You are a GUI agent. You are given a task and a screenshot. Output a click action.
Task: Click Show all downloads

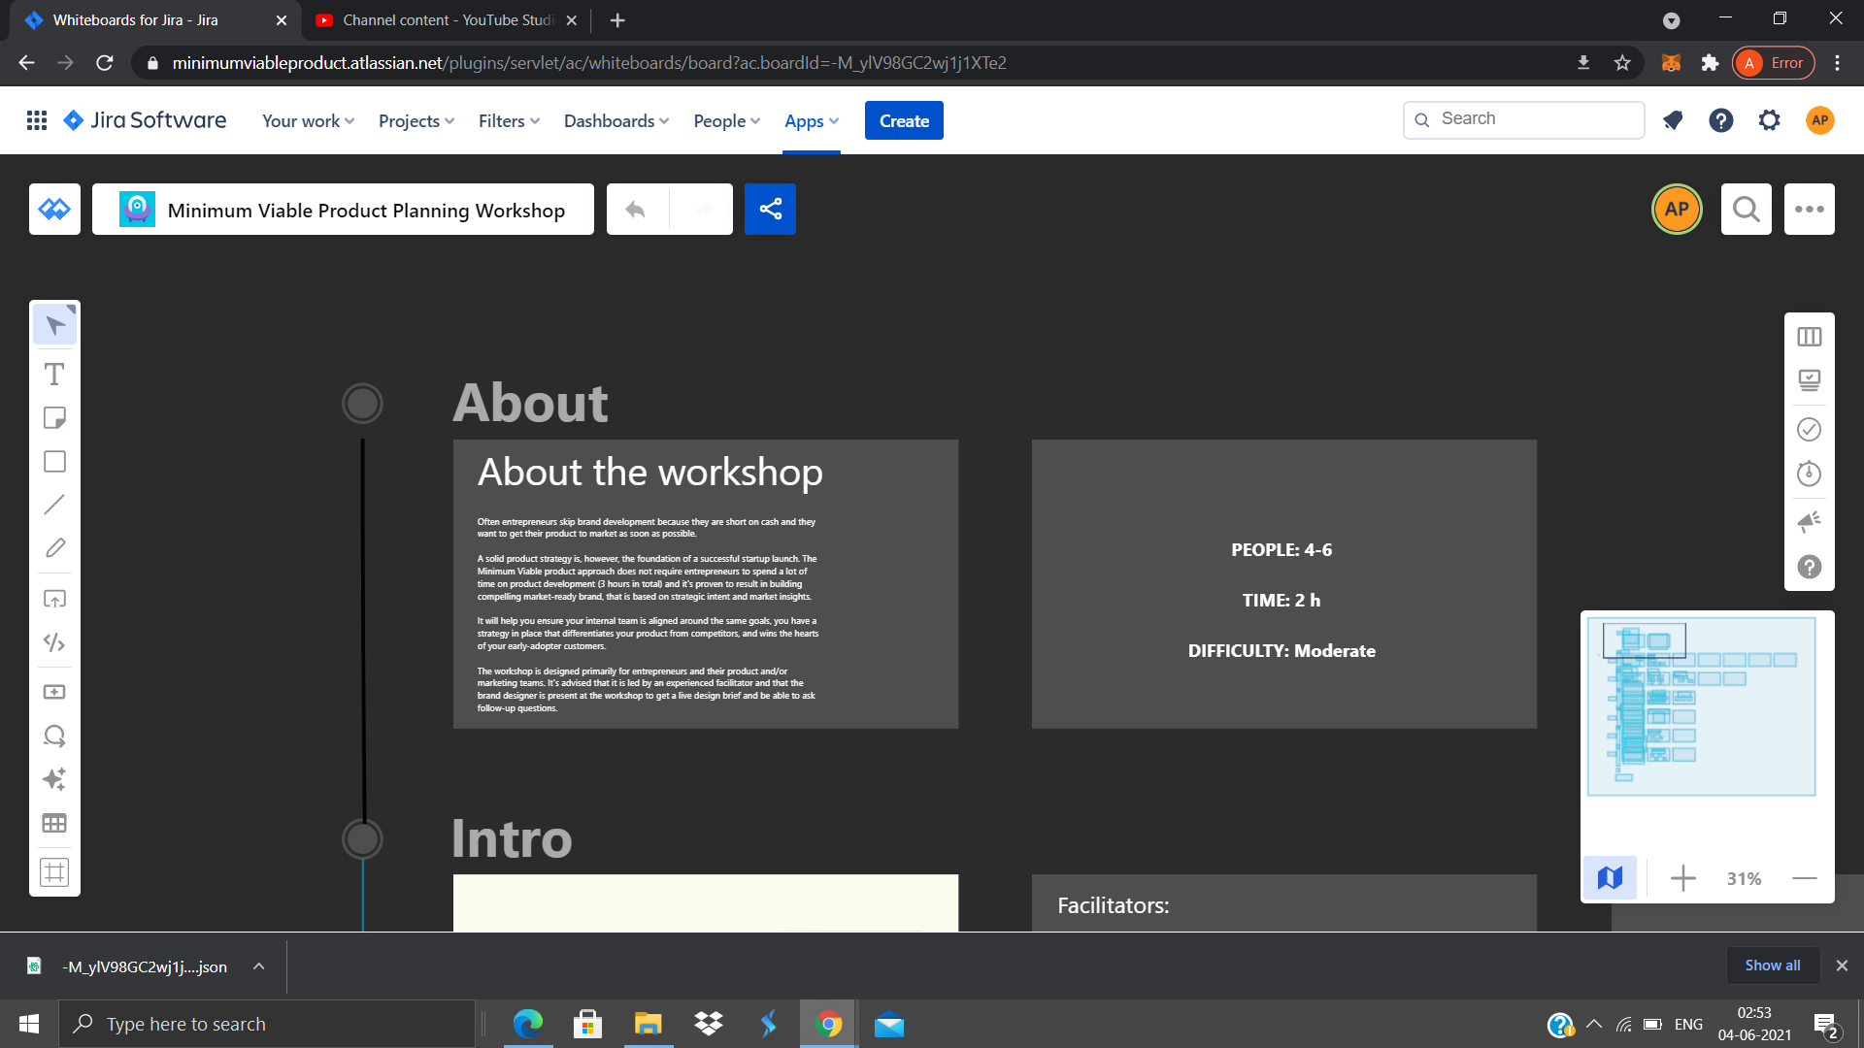[x=1772, y=966]
